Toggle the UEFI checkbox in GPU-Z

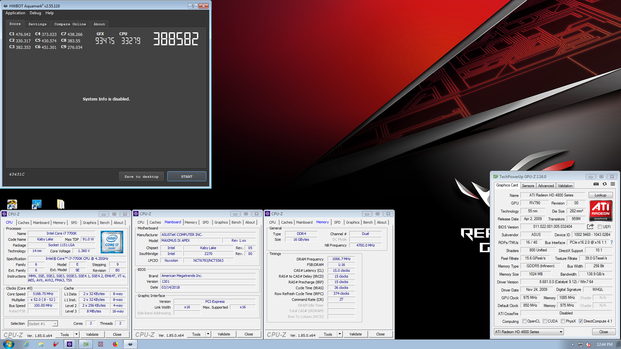[x=600, y=227]
